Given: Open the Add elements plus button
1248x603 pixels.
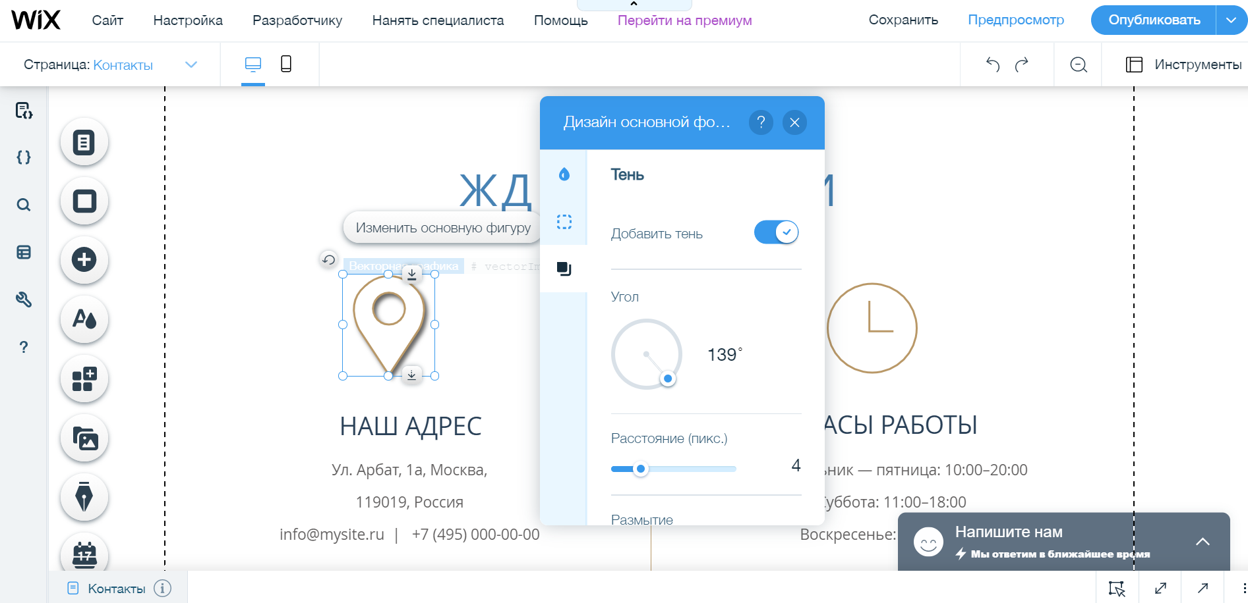Looking at the screenshot, I should pos(84,260).
